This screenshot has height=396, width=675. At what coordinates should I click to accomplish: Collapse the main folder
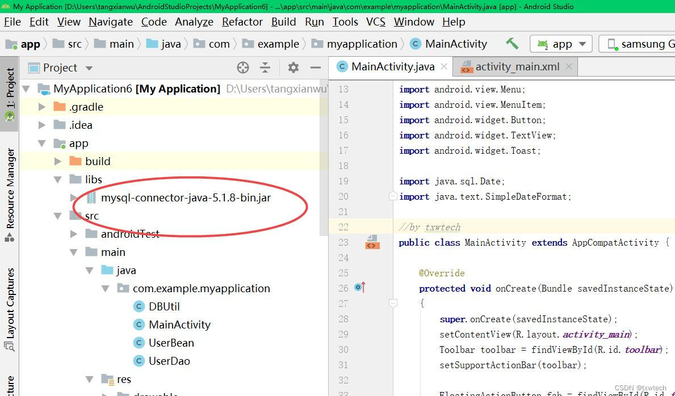click(x=74, y=252)
